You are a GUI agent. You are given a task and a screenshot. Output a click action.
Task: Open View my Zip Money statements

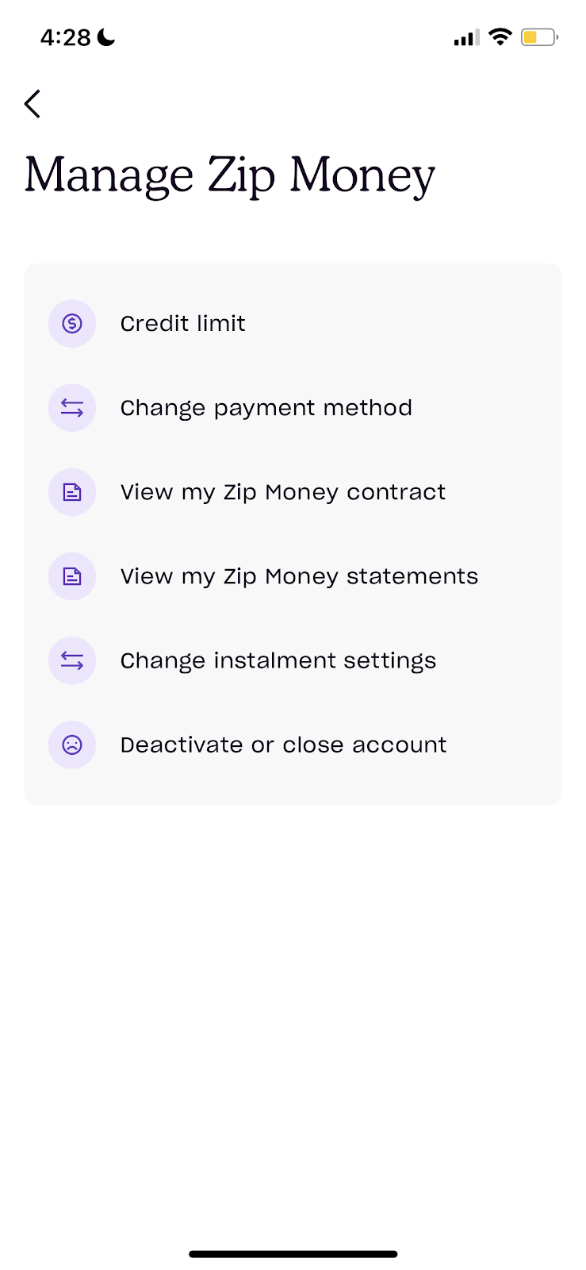299,576
